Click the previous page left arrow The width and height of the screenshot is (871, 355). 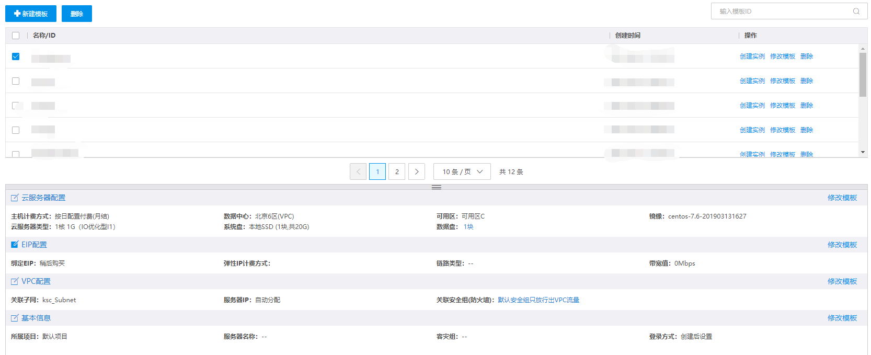[358, 171]
